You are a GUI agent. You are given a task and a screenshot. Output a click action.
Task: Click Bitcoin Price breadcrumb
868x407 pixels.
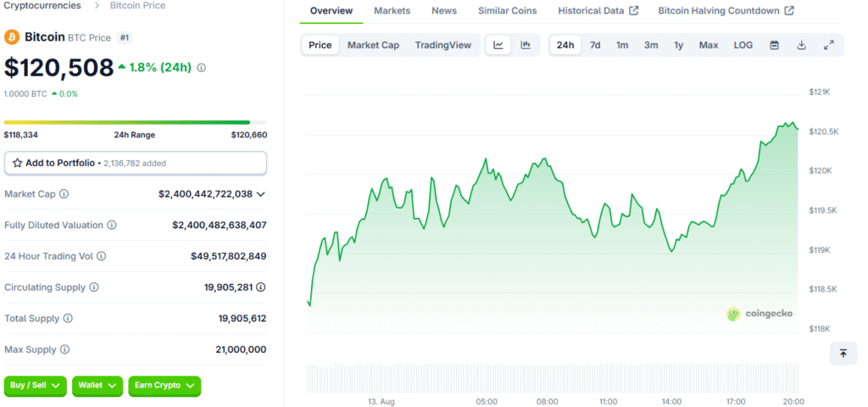(x=137, y=6)
